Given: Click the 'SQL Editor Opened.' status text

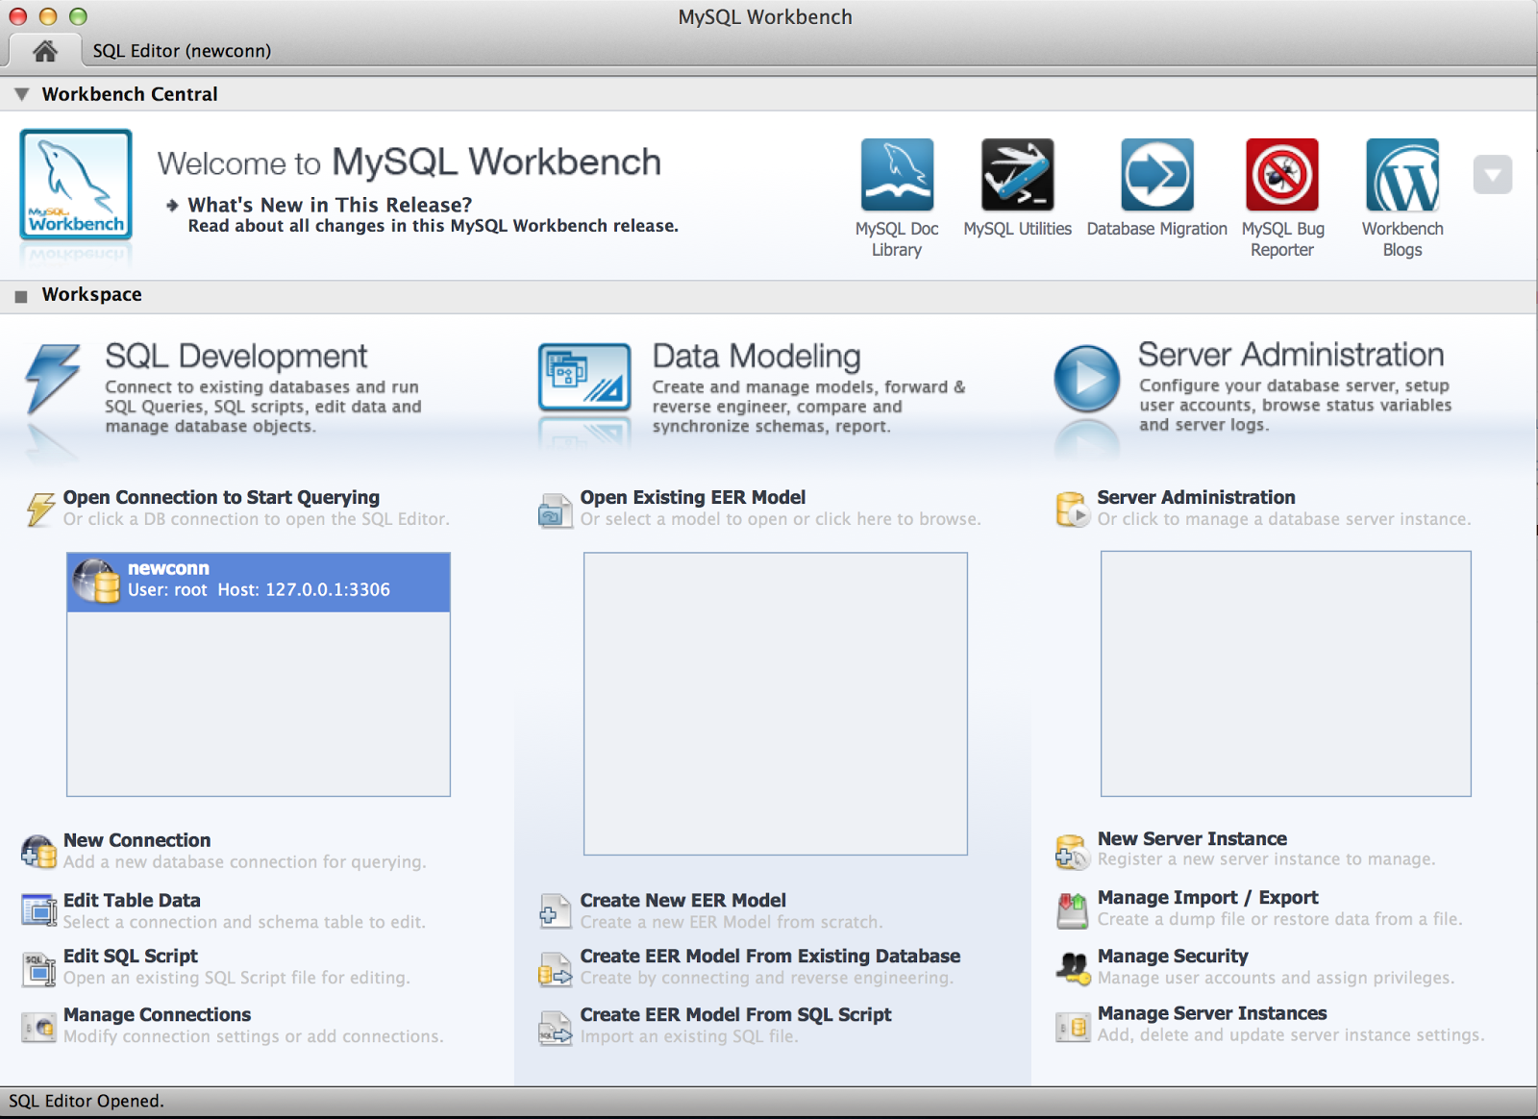Looking at the screenshot, I should tap(87, 1102).
